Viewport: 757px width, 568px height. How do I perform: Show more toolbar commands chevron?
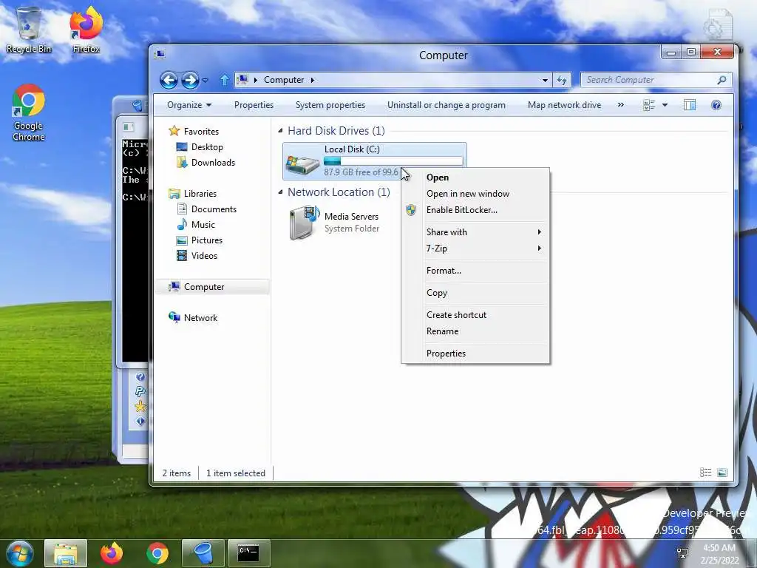tap(620, 105)
